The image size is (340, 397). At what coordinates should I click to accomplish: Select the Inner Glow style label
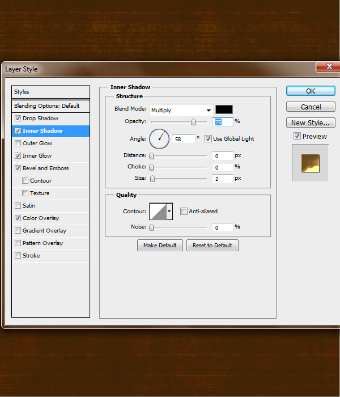[37, 156]
